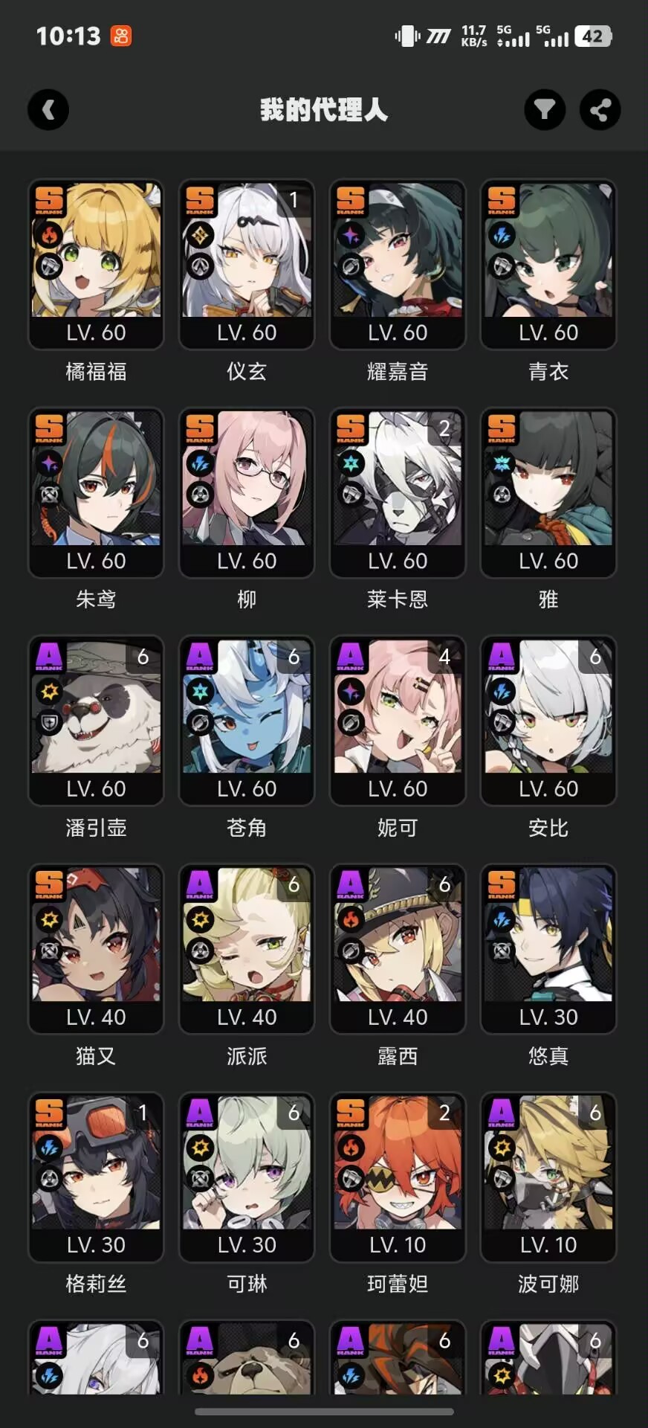
Task: Click the LV. 30 label on 悠真
Action: (548, 1017)
